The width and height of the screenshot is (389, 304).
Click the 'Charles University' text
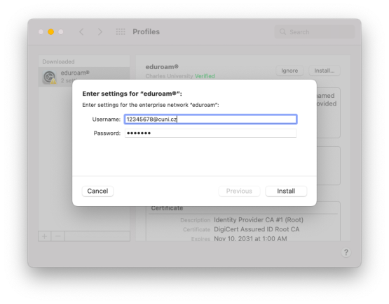(x=169, y=76)
